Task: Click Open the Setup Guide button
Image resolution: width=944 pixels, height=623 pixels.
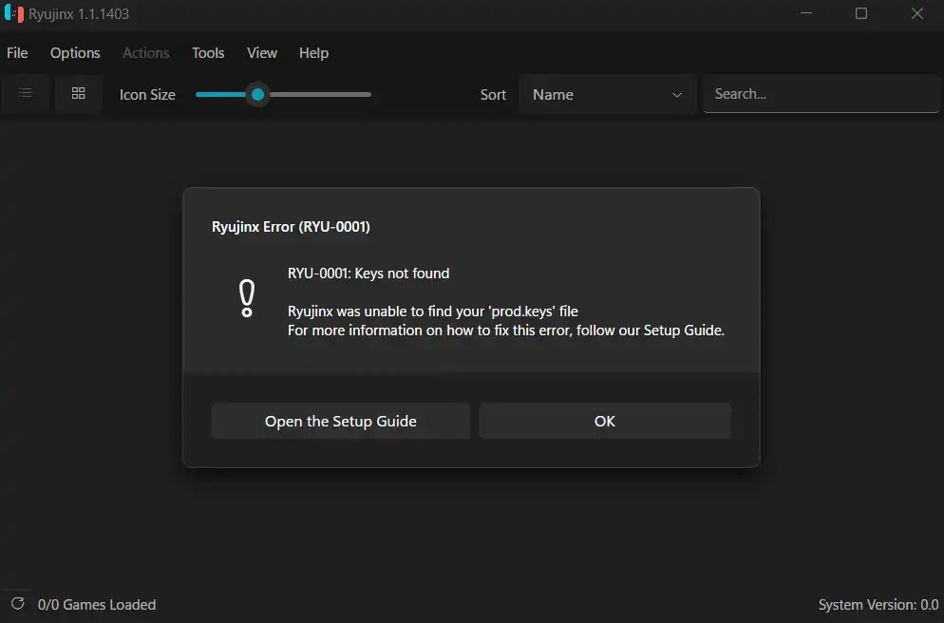Action: 340,421
